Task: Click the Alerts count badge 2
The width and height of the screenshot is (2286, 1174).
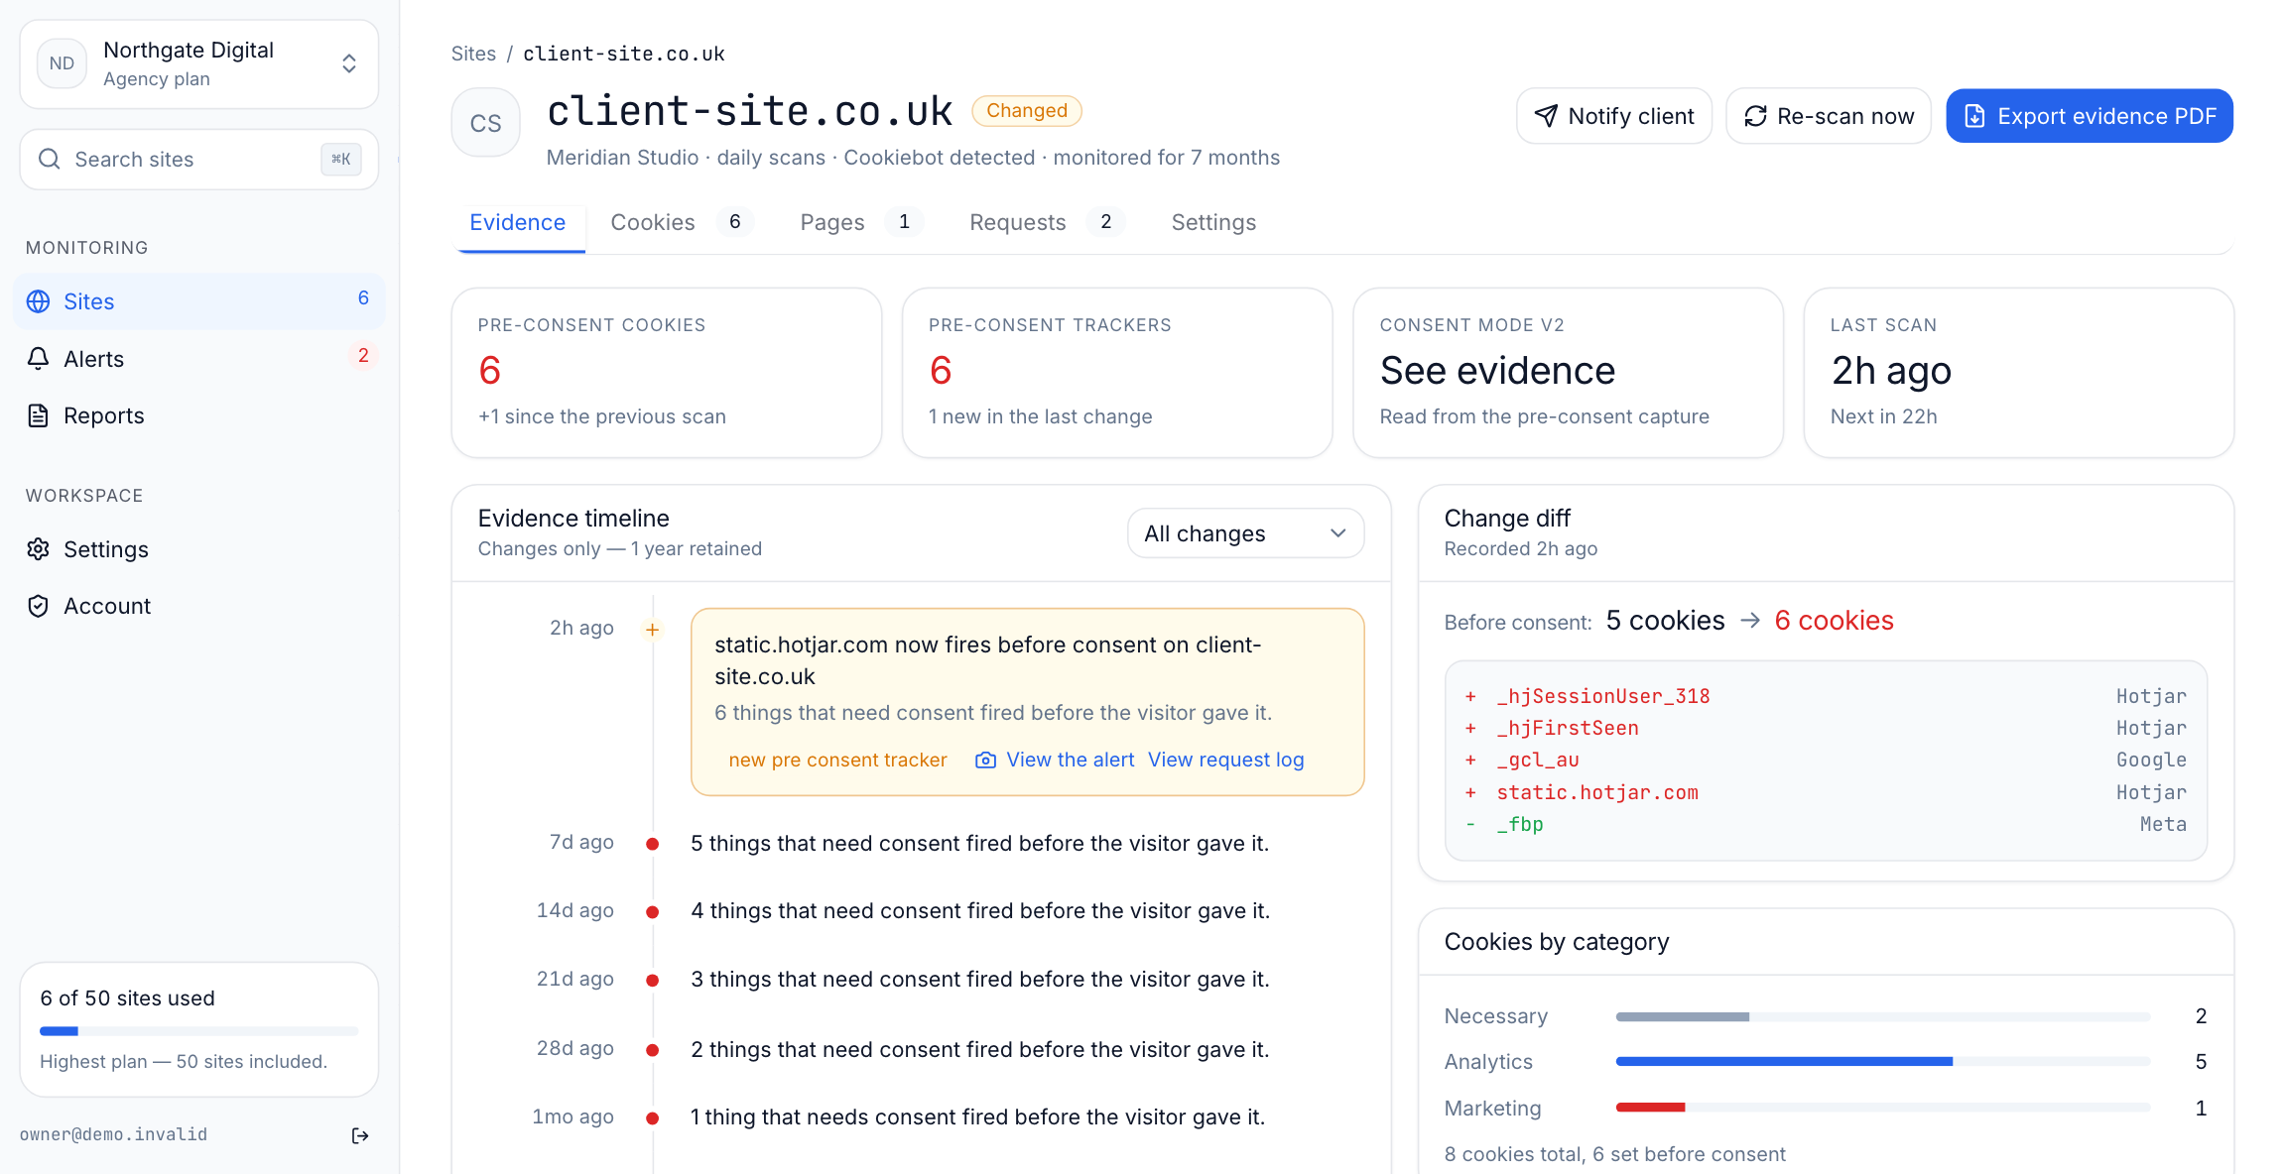Action: (363, 356)
